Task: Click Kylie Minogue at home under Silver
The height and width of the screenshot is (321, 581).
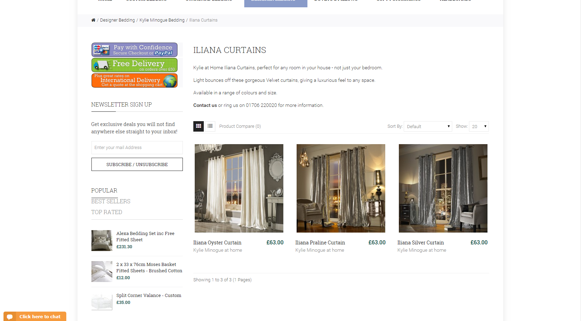Action: click(x=422, y=250)
